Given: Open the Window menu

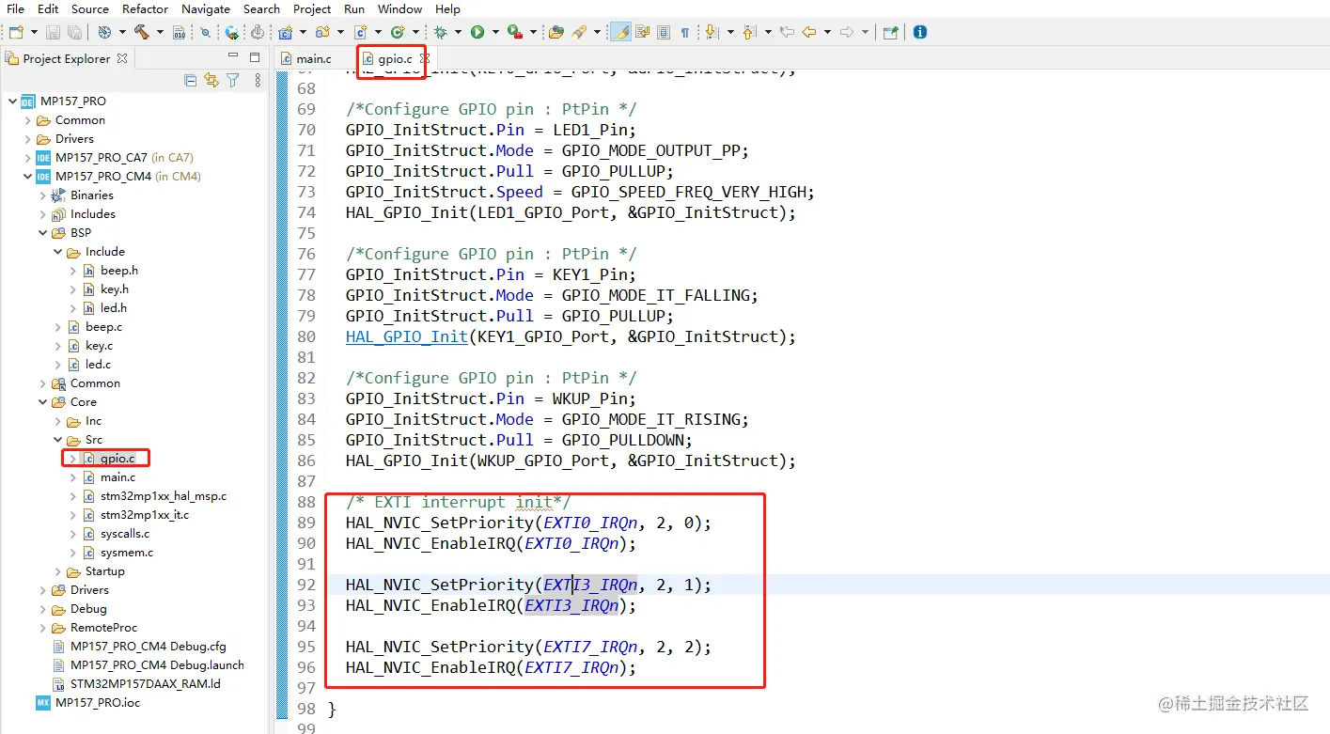Looking at the screenshot, I should pyautogui.click(x=400, y=8).
